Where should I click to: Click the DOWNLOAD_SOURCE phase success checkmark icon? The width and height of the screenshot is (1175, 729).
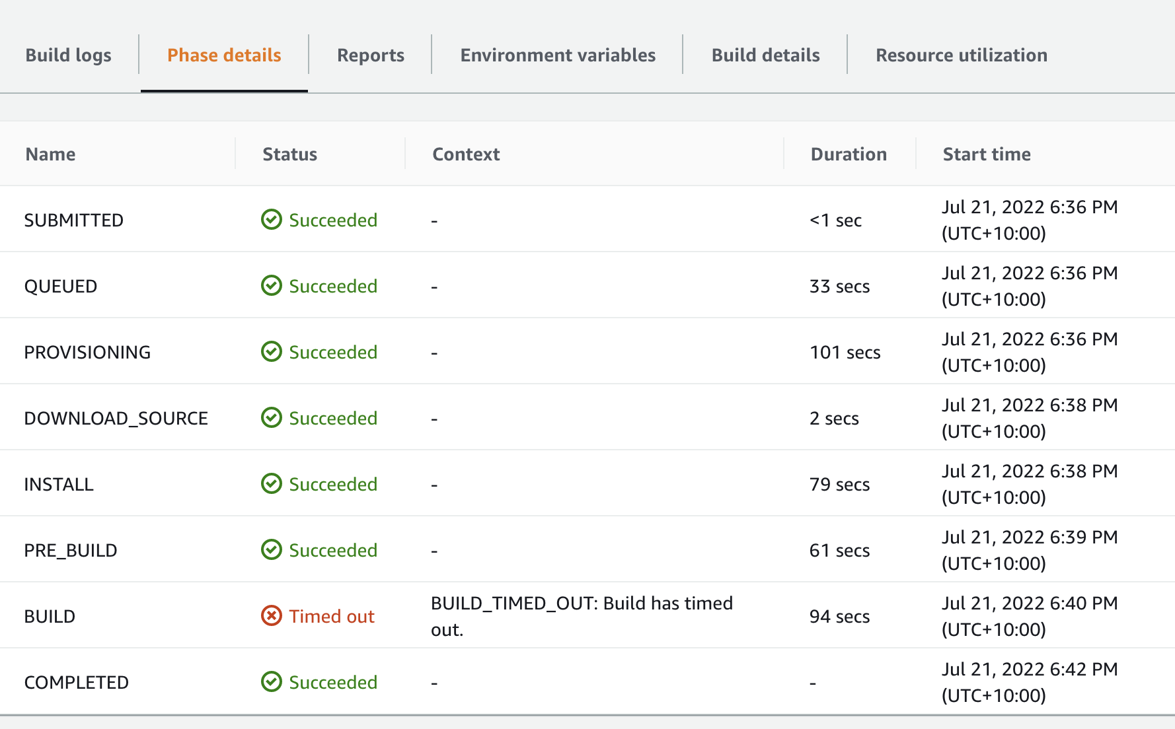(271, 417)
